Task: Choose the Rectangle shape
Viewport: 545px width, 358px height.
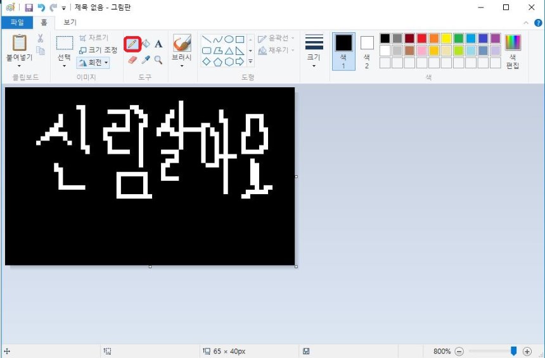Action: click(x=240, y=40)
